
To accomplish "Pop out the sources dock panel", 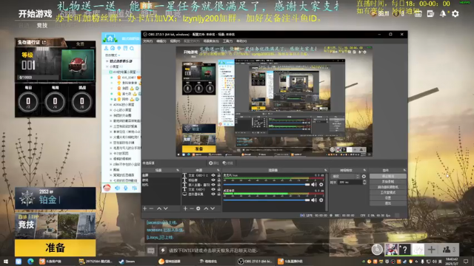I will pyautogui.click(x=218, y=171).
